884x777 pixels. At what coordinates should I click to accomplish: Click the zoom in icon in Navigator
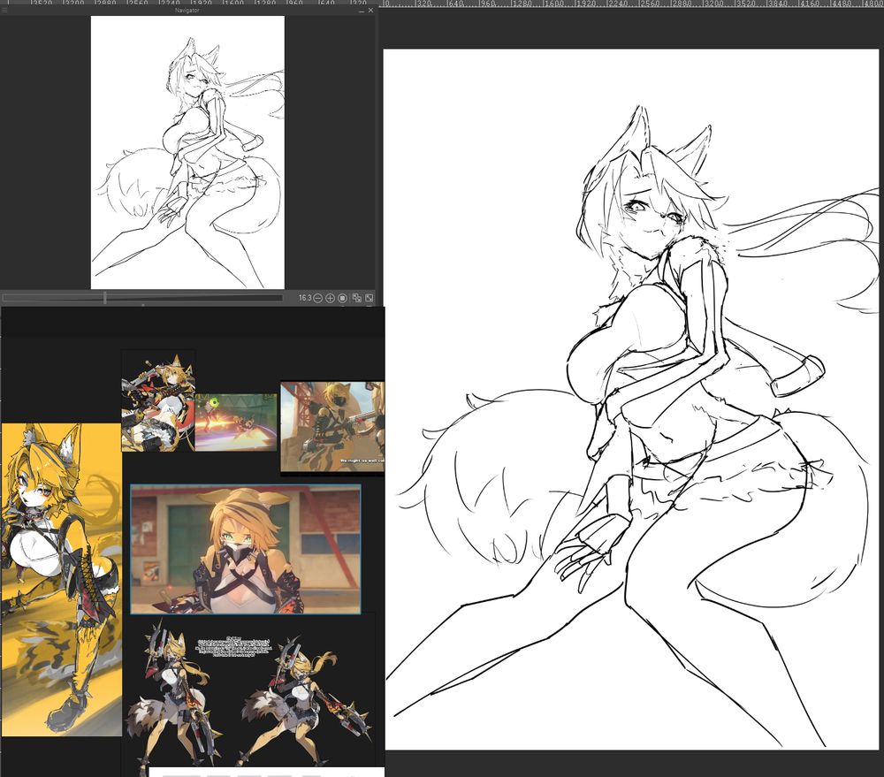[x=331, y=298]
